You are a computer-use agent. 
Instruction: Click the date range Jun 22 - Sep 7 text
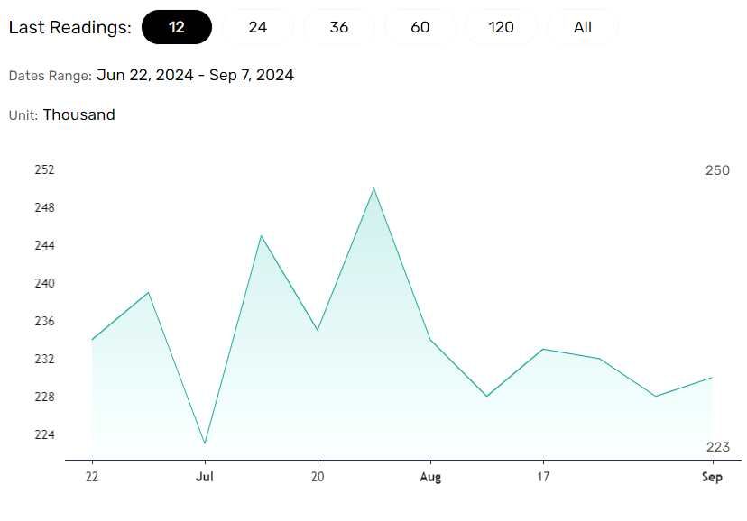tap(195, 76)
